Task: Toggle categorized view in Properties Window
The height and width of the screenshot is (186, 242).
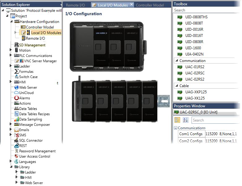Action: pyautogui.click(x=177, y=120)
